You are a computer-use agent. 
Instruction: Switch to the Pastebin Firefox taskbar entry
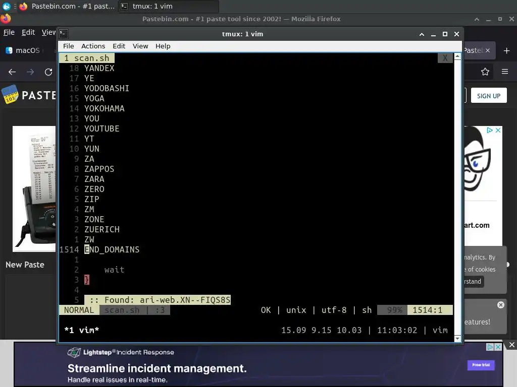[67, 6]
